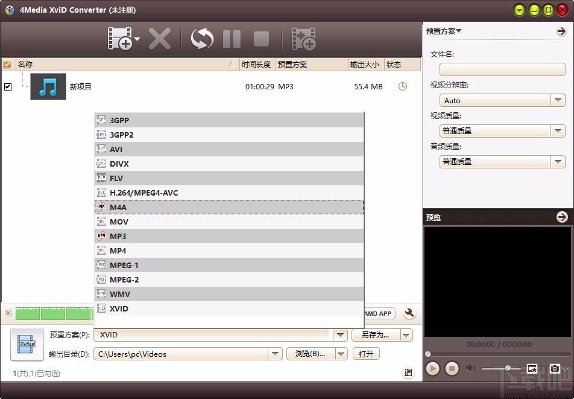Screen dimensions: 574x399
Task: Click the preview Play button
Action: (433, 368)
